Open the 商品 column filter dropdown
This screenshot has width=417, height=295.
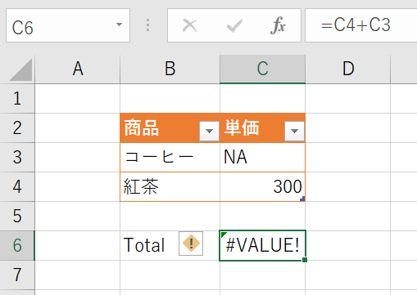209,131
